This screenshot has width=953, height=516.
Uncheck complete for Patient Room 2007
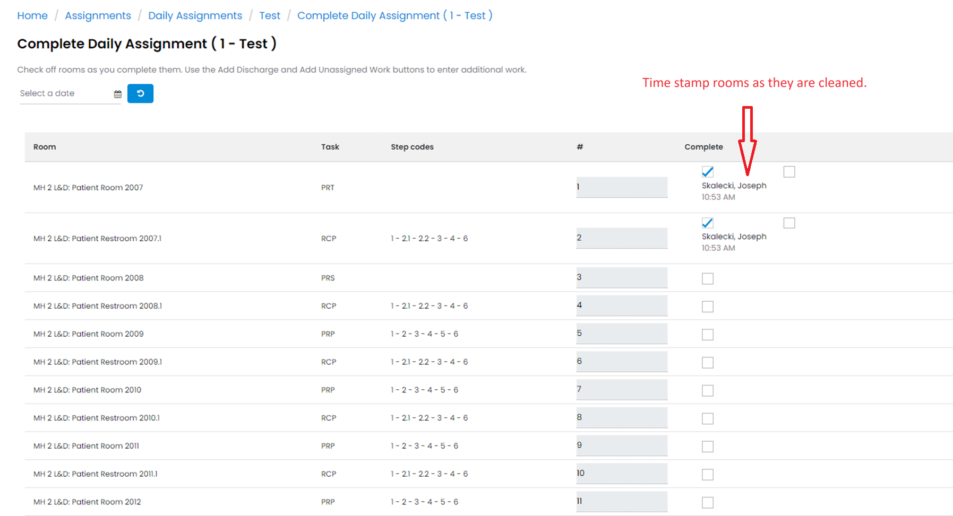(x=708, y=172)
